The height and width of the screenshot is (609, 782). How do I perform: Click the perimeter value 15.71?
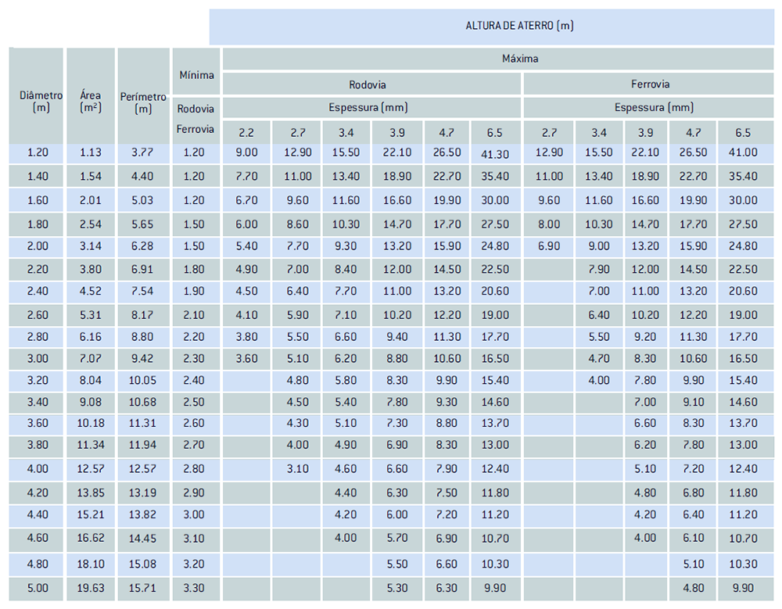pyautogui.click(x=143, y=588)
